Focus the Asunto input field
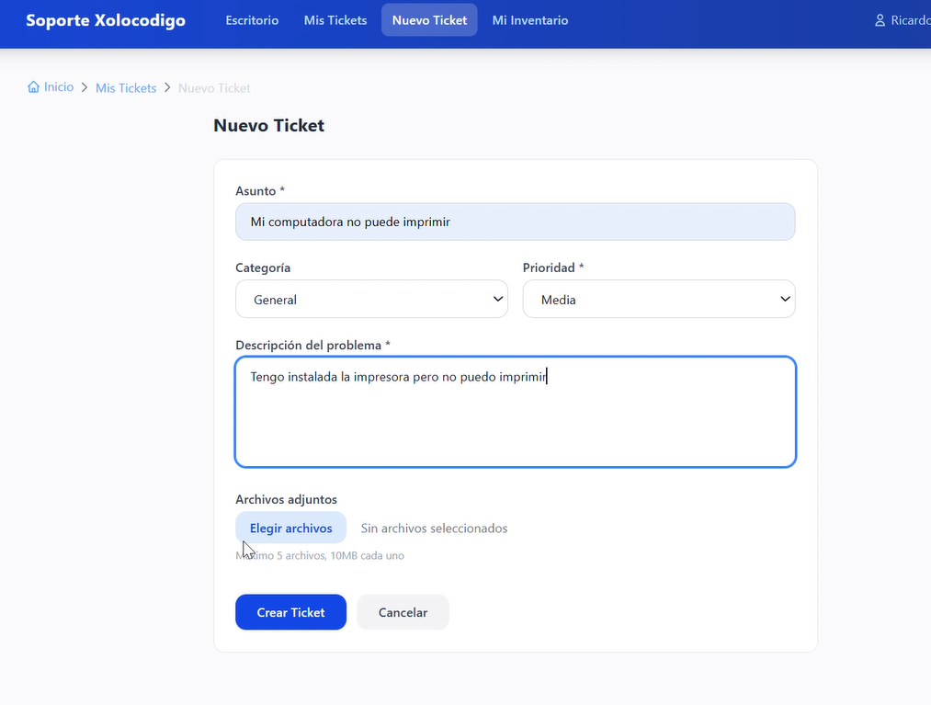 coord(516,222)
